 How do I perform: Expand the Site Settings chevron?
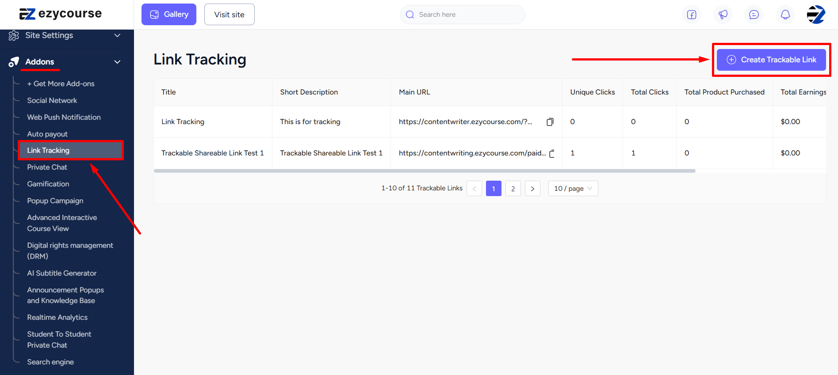tap(117, 35)
